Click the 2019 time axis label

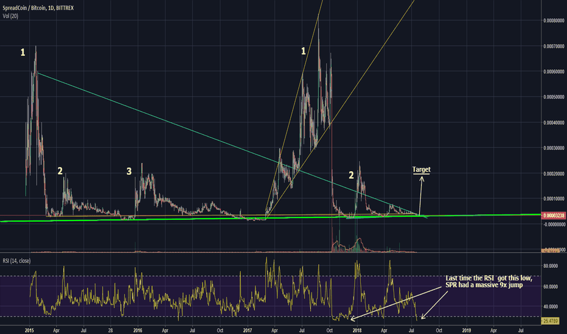coord(467,330)
